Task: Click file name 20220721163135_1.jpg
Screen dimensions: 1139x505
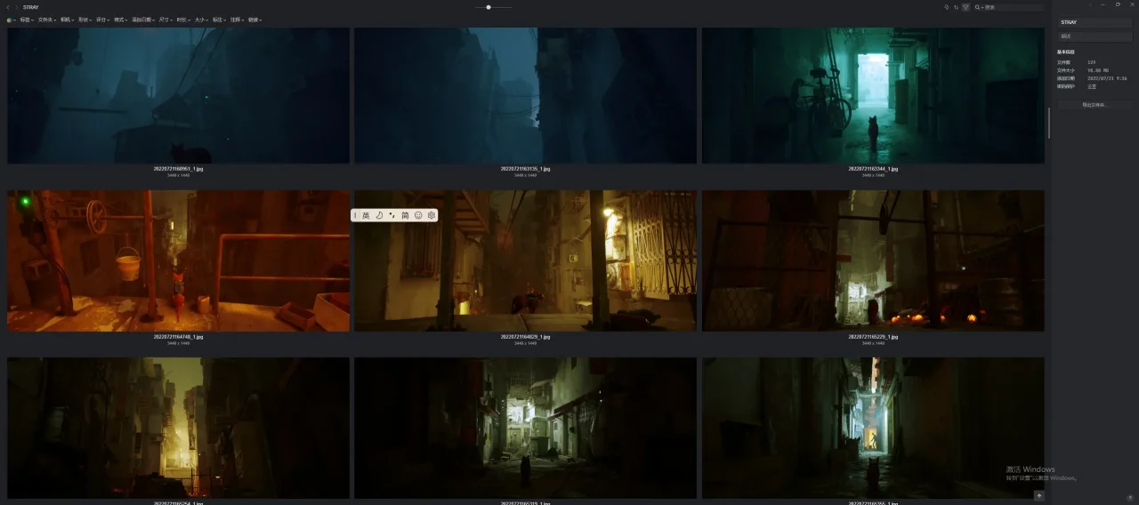Action: click(x=525, y=168)
